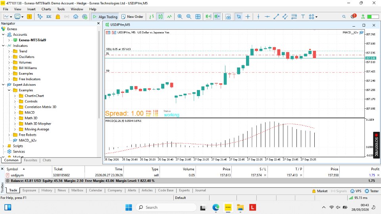Viewport: 381px width, 214px height.
Task: Open the Charts menu
Action: point(46,9)
